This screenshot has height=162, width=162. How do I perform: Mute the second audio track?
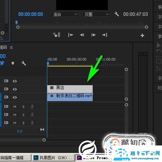[x=15, y=115]
